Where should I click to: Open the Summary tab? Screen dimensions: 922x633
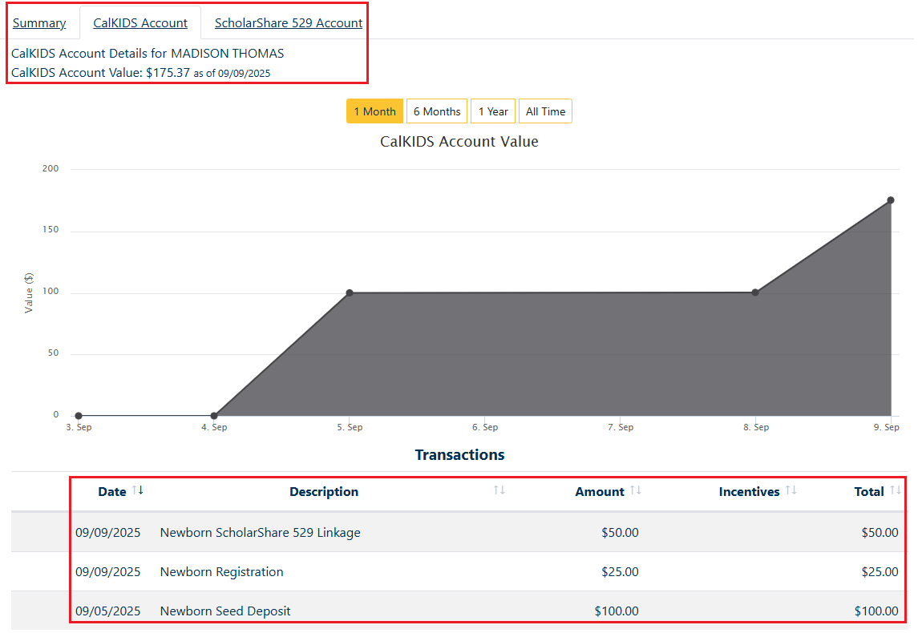39,23
